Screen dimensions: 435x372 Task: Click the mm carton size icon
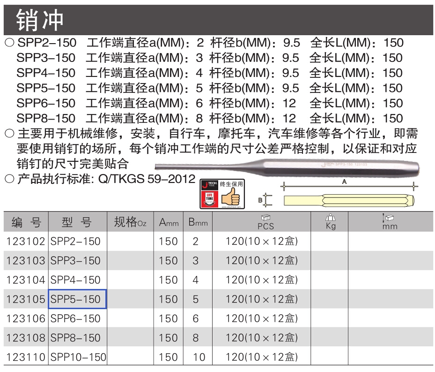[x=388, y=218]
